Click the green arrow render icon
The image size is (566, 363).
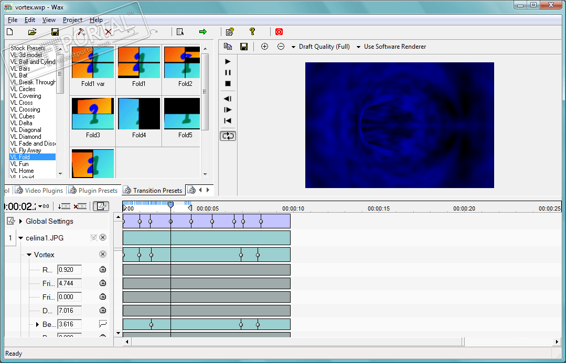pyautogui.click(x=203, y=32)
